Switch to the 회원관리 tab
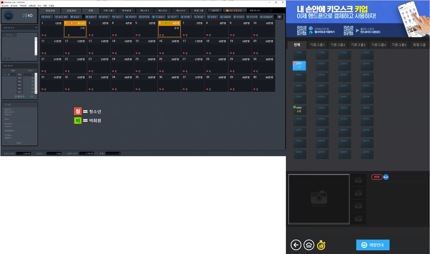430x254 pixels. pyautogui.click(x=50, y=11)
